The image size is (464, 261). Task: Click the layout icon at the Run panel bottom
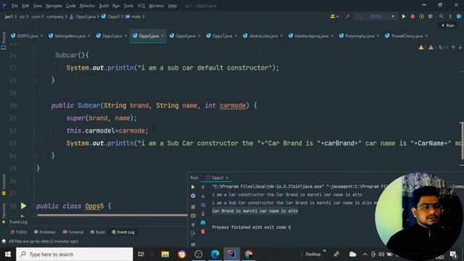click(x=193, y=244)
